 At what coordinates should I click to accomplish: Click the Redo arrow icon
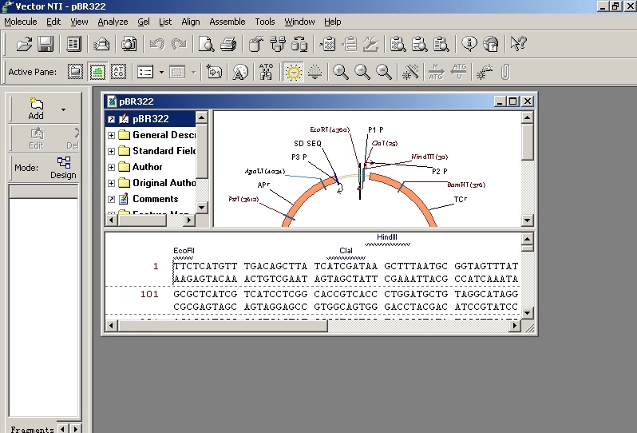click(x=179, y=44)
